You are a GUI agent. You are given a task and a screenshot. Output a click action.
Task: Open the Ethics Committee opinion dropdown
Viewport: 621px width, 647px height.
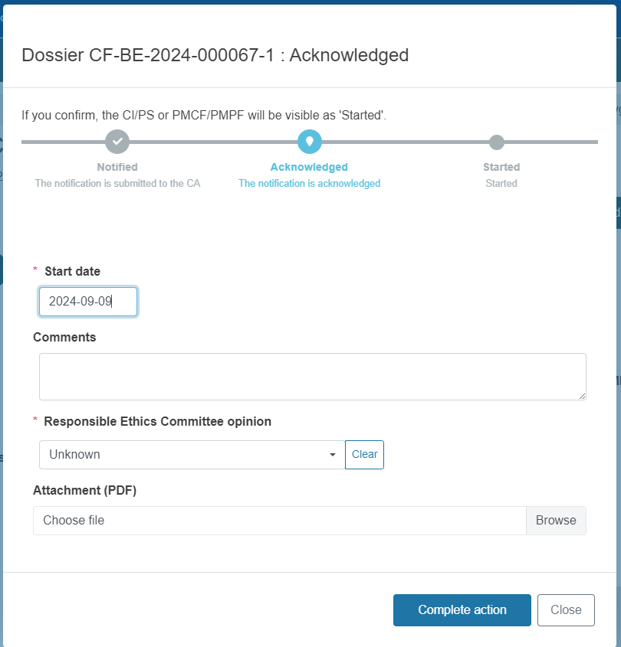pyautogui.click(x=192, y=455)
